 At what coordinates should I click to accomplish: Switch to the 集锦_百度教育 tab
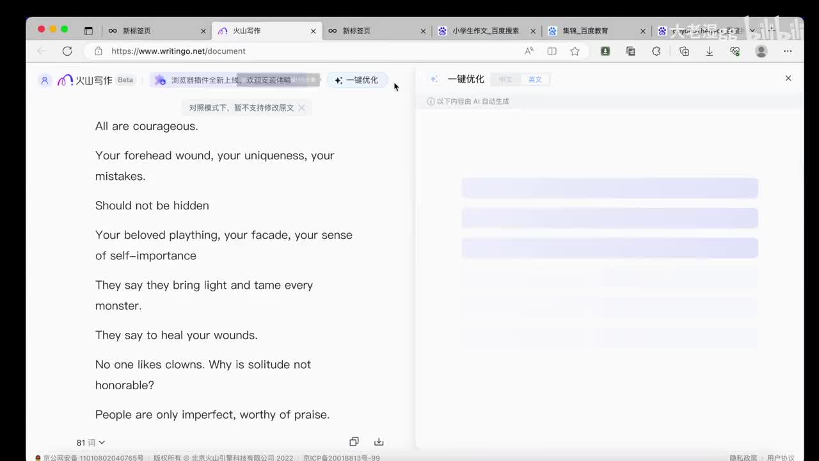(x=585, y=31)
